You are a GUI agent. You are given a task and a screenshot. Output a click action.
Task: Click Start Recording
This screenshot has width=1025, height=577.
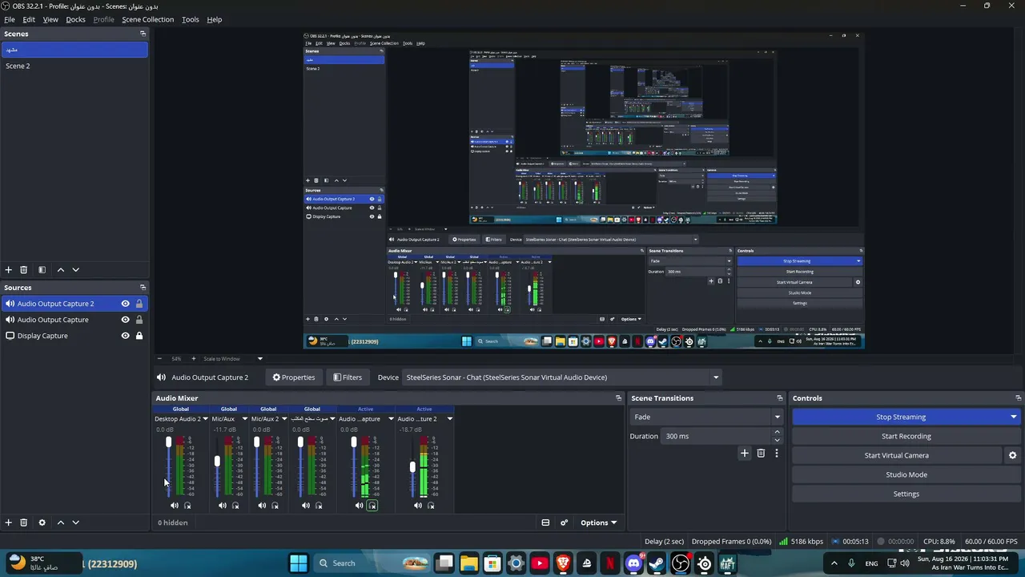click(906, 436)
